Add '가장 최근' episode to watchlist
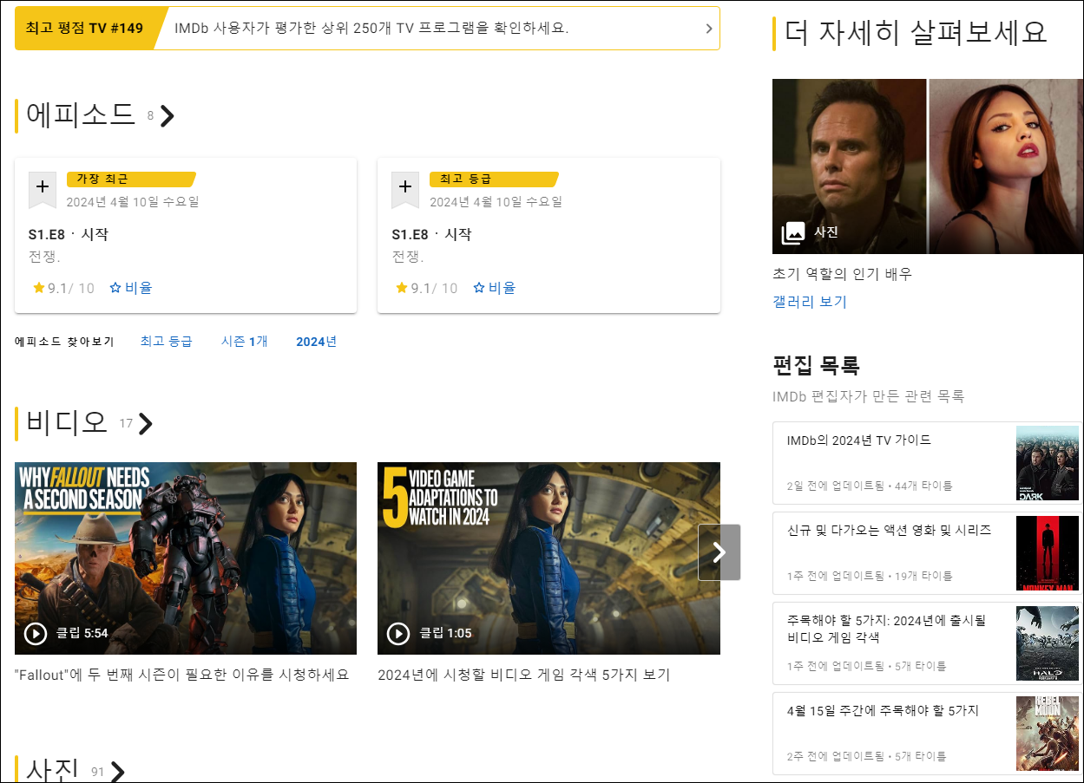 (x=43, y=189)
